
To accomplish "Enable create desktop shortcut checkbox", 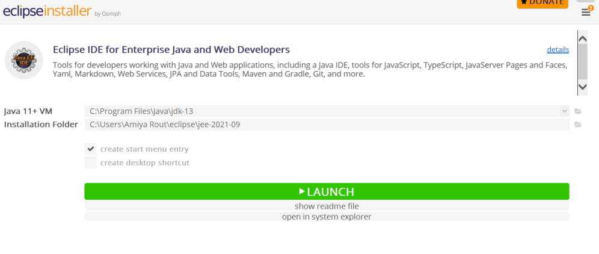I will pos(91,163).
